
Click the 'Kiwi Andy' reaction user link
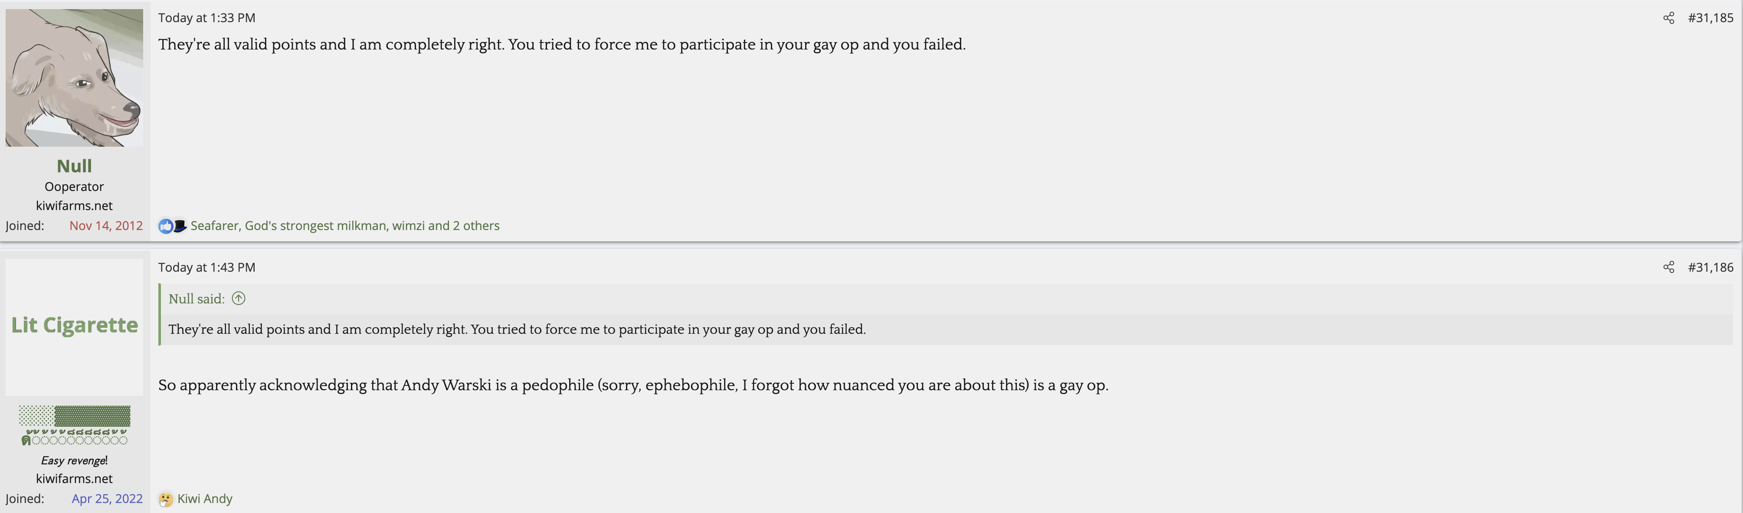pos(204,499)
